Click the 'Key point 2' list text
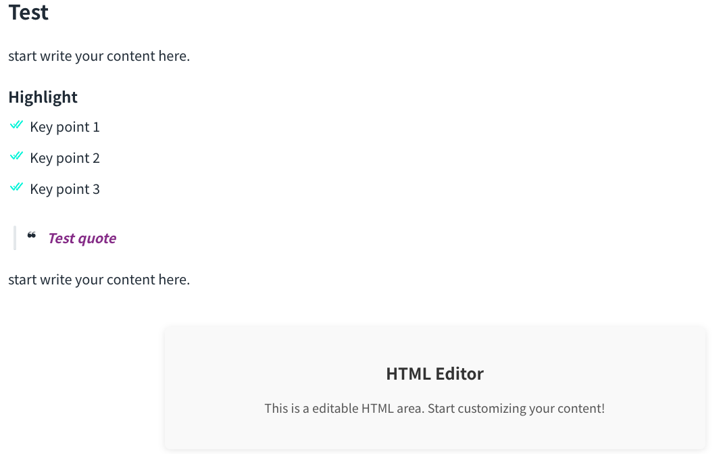The height and width of the screenshot is (454, 723). pos(65,158)
